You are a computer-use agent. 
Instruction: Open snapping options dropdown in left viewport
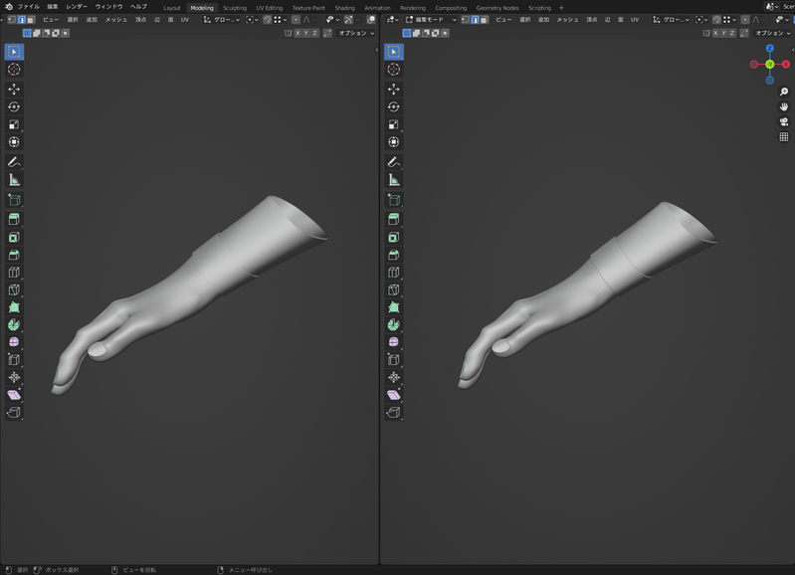[280, 20]
